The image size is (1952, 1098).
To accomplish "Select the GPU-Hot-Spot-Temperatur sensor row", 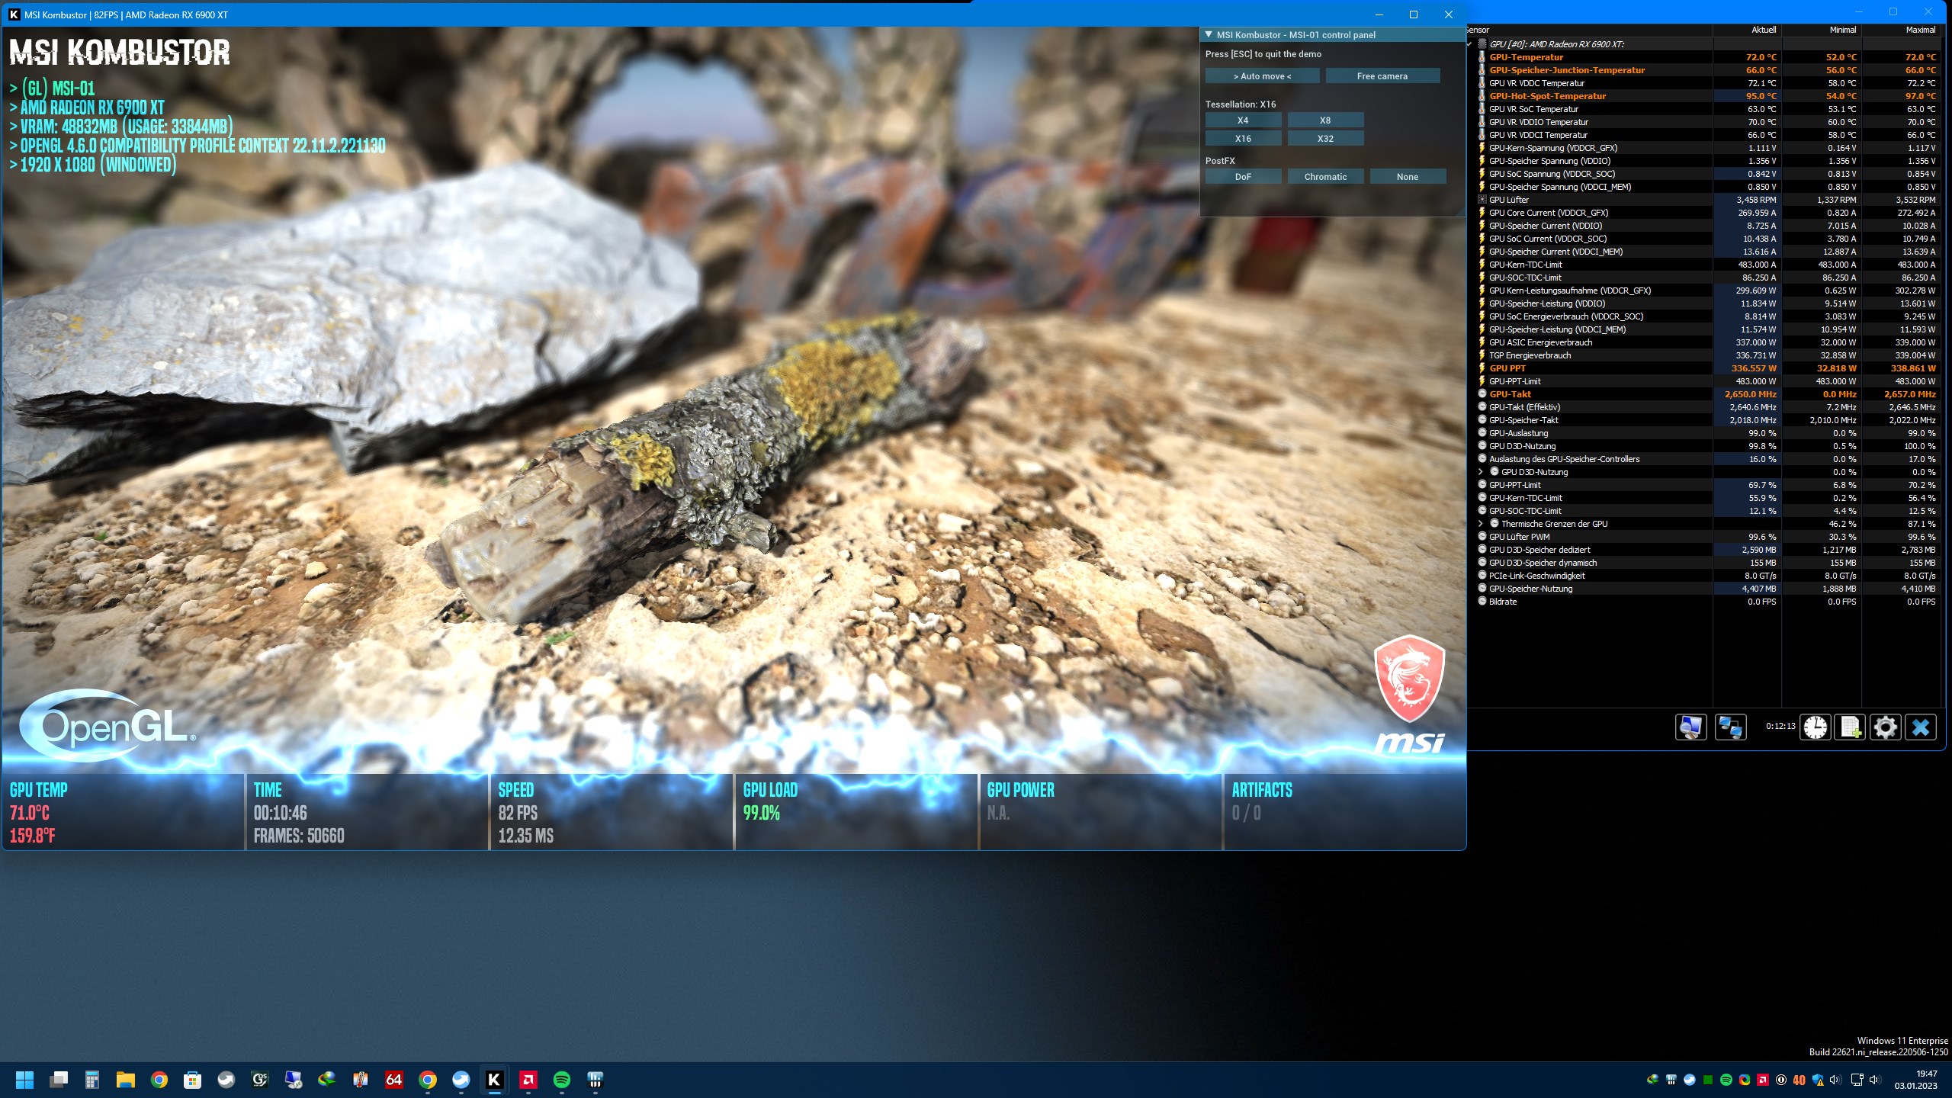I will (x=1547, y=96).
